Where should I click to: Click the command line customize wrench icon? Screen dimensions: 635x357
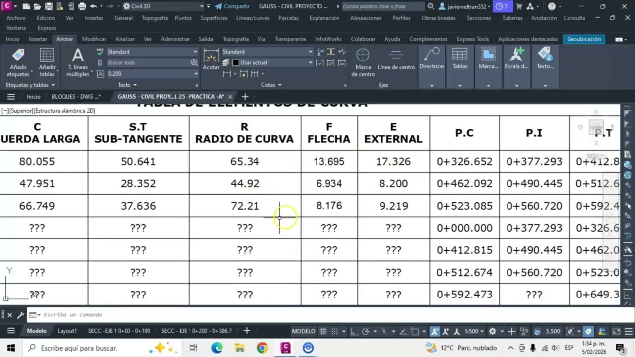(x=20, y=315)
